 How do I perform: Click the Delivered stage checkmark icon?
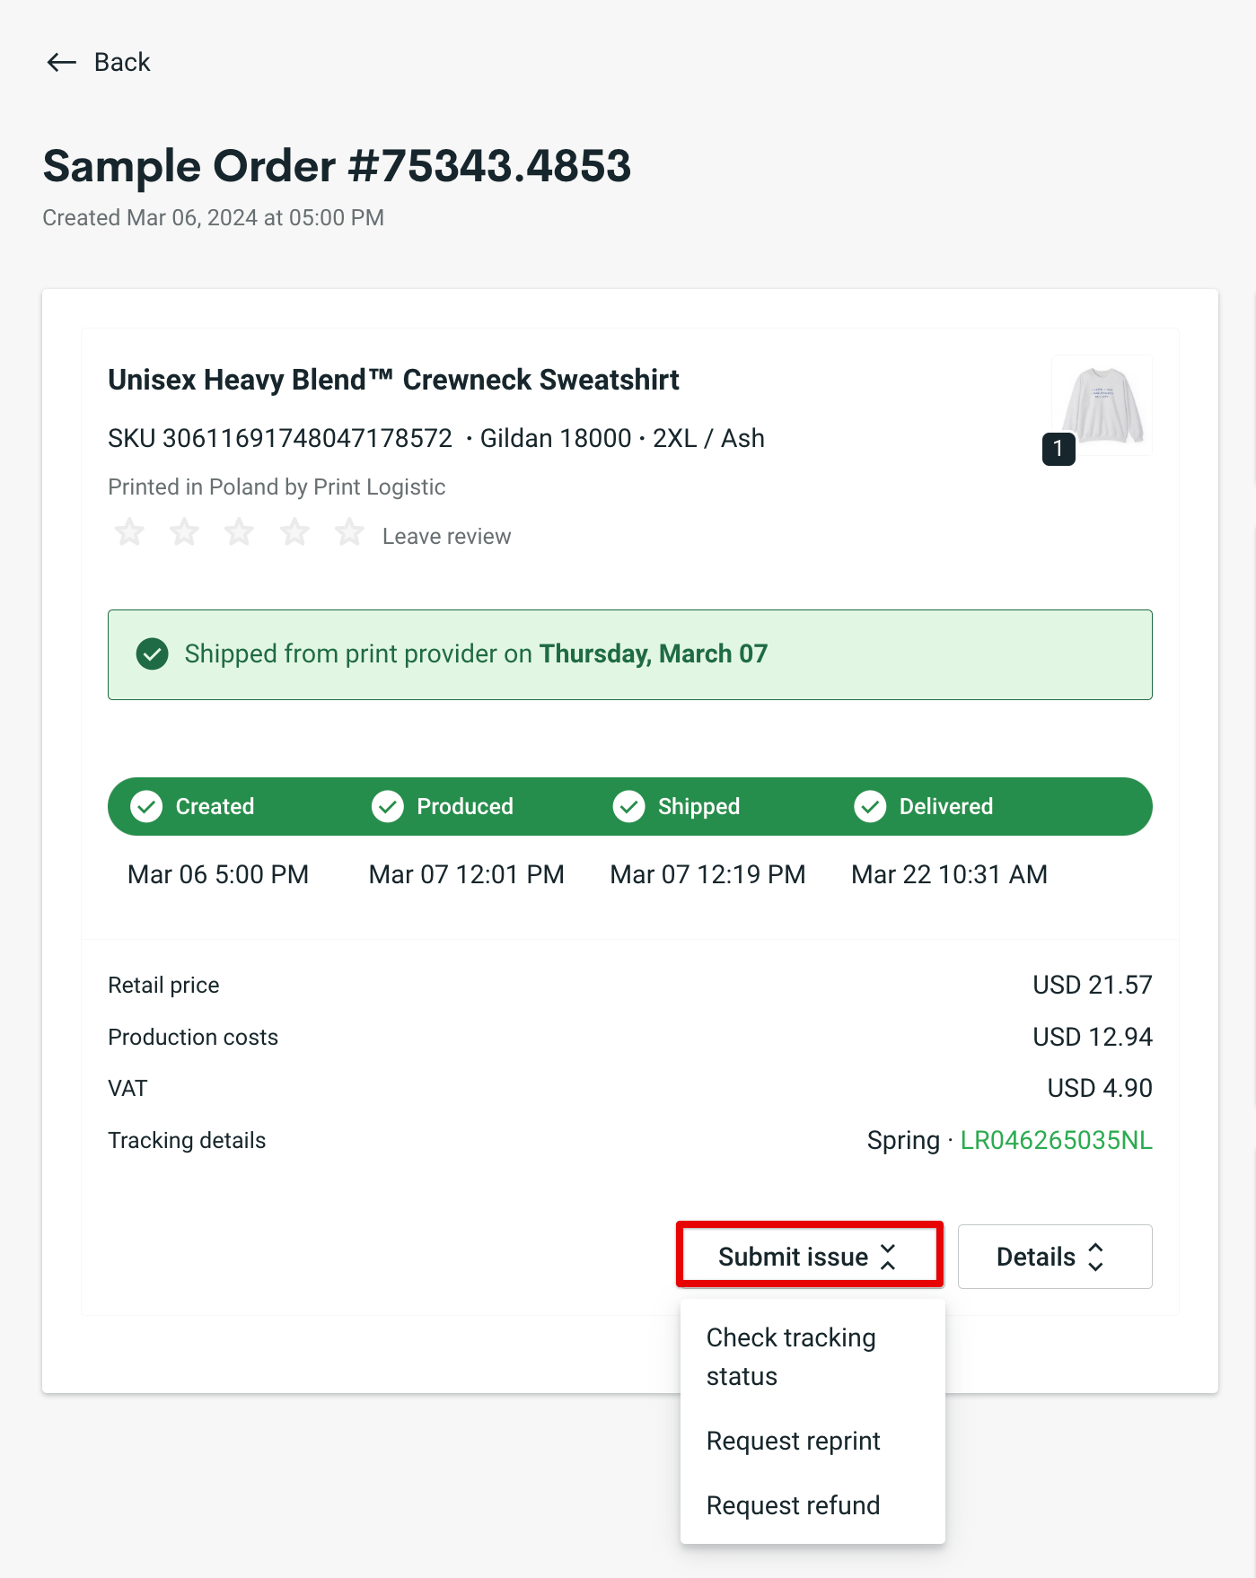click(x=870, y=806)
